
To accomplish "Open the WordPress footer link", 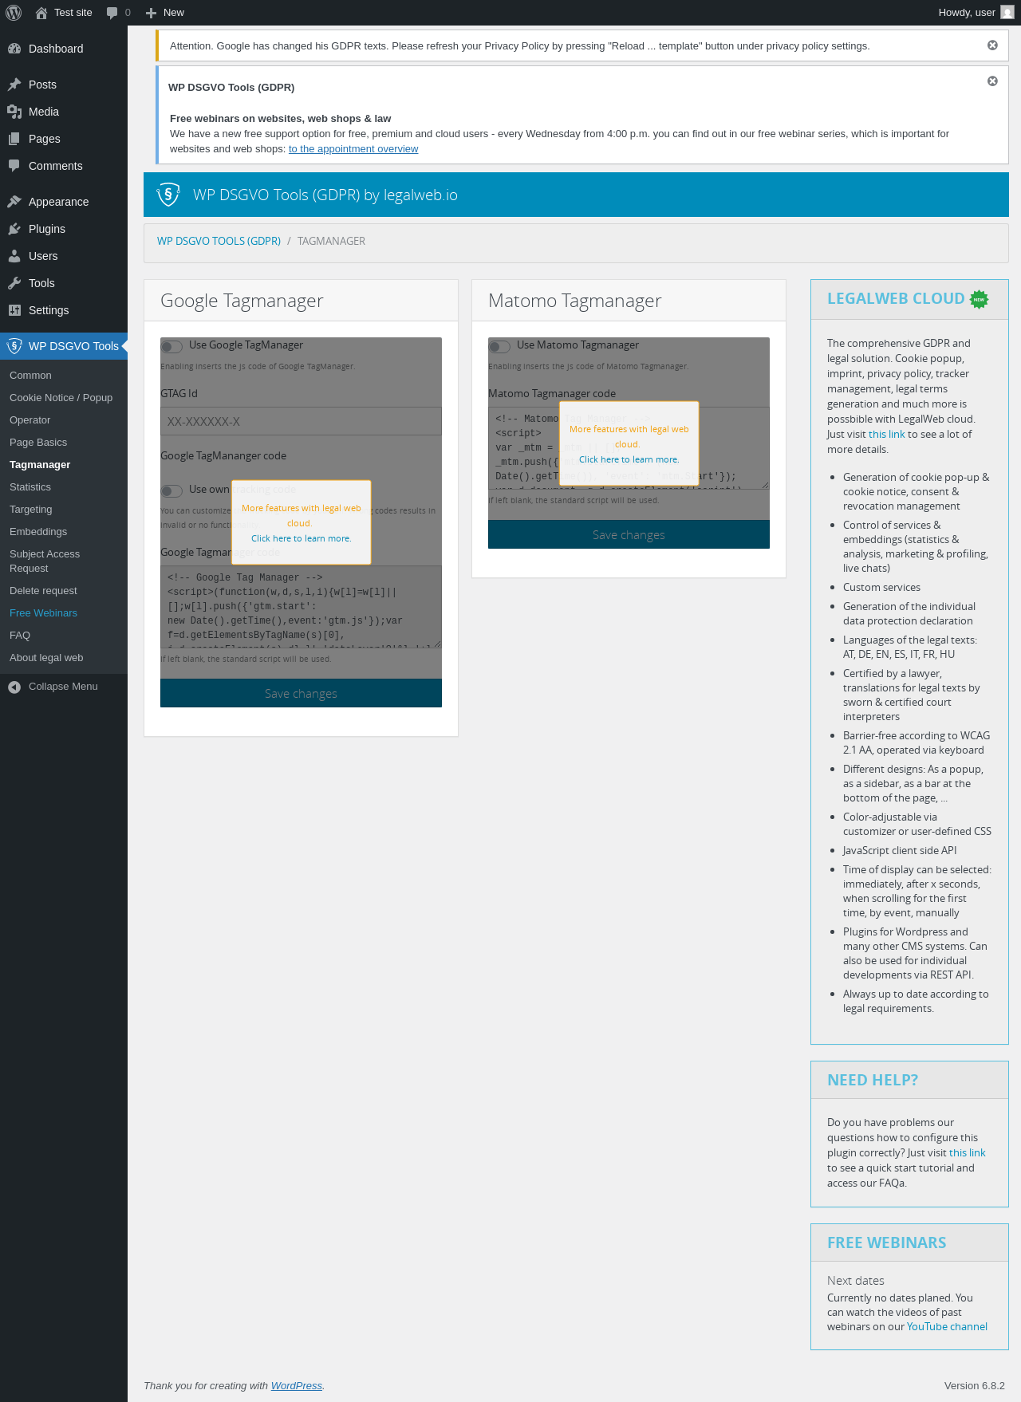I will (297, 1386).
